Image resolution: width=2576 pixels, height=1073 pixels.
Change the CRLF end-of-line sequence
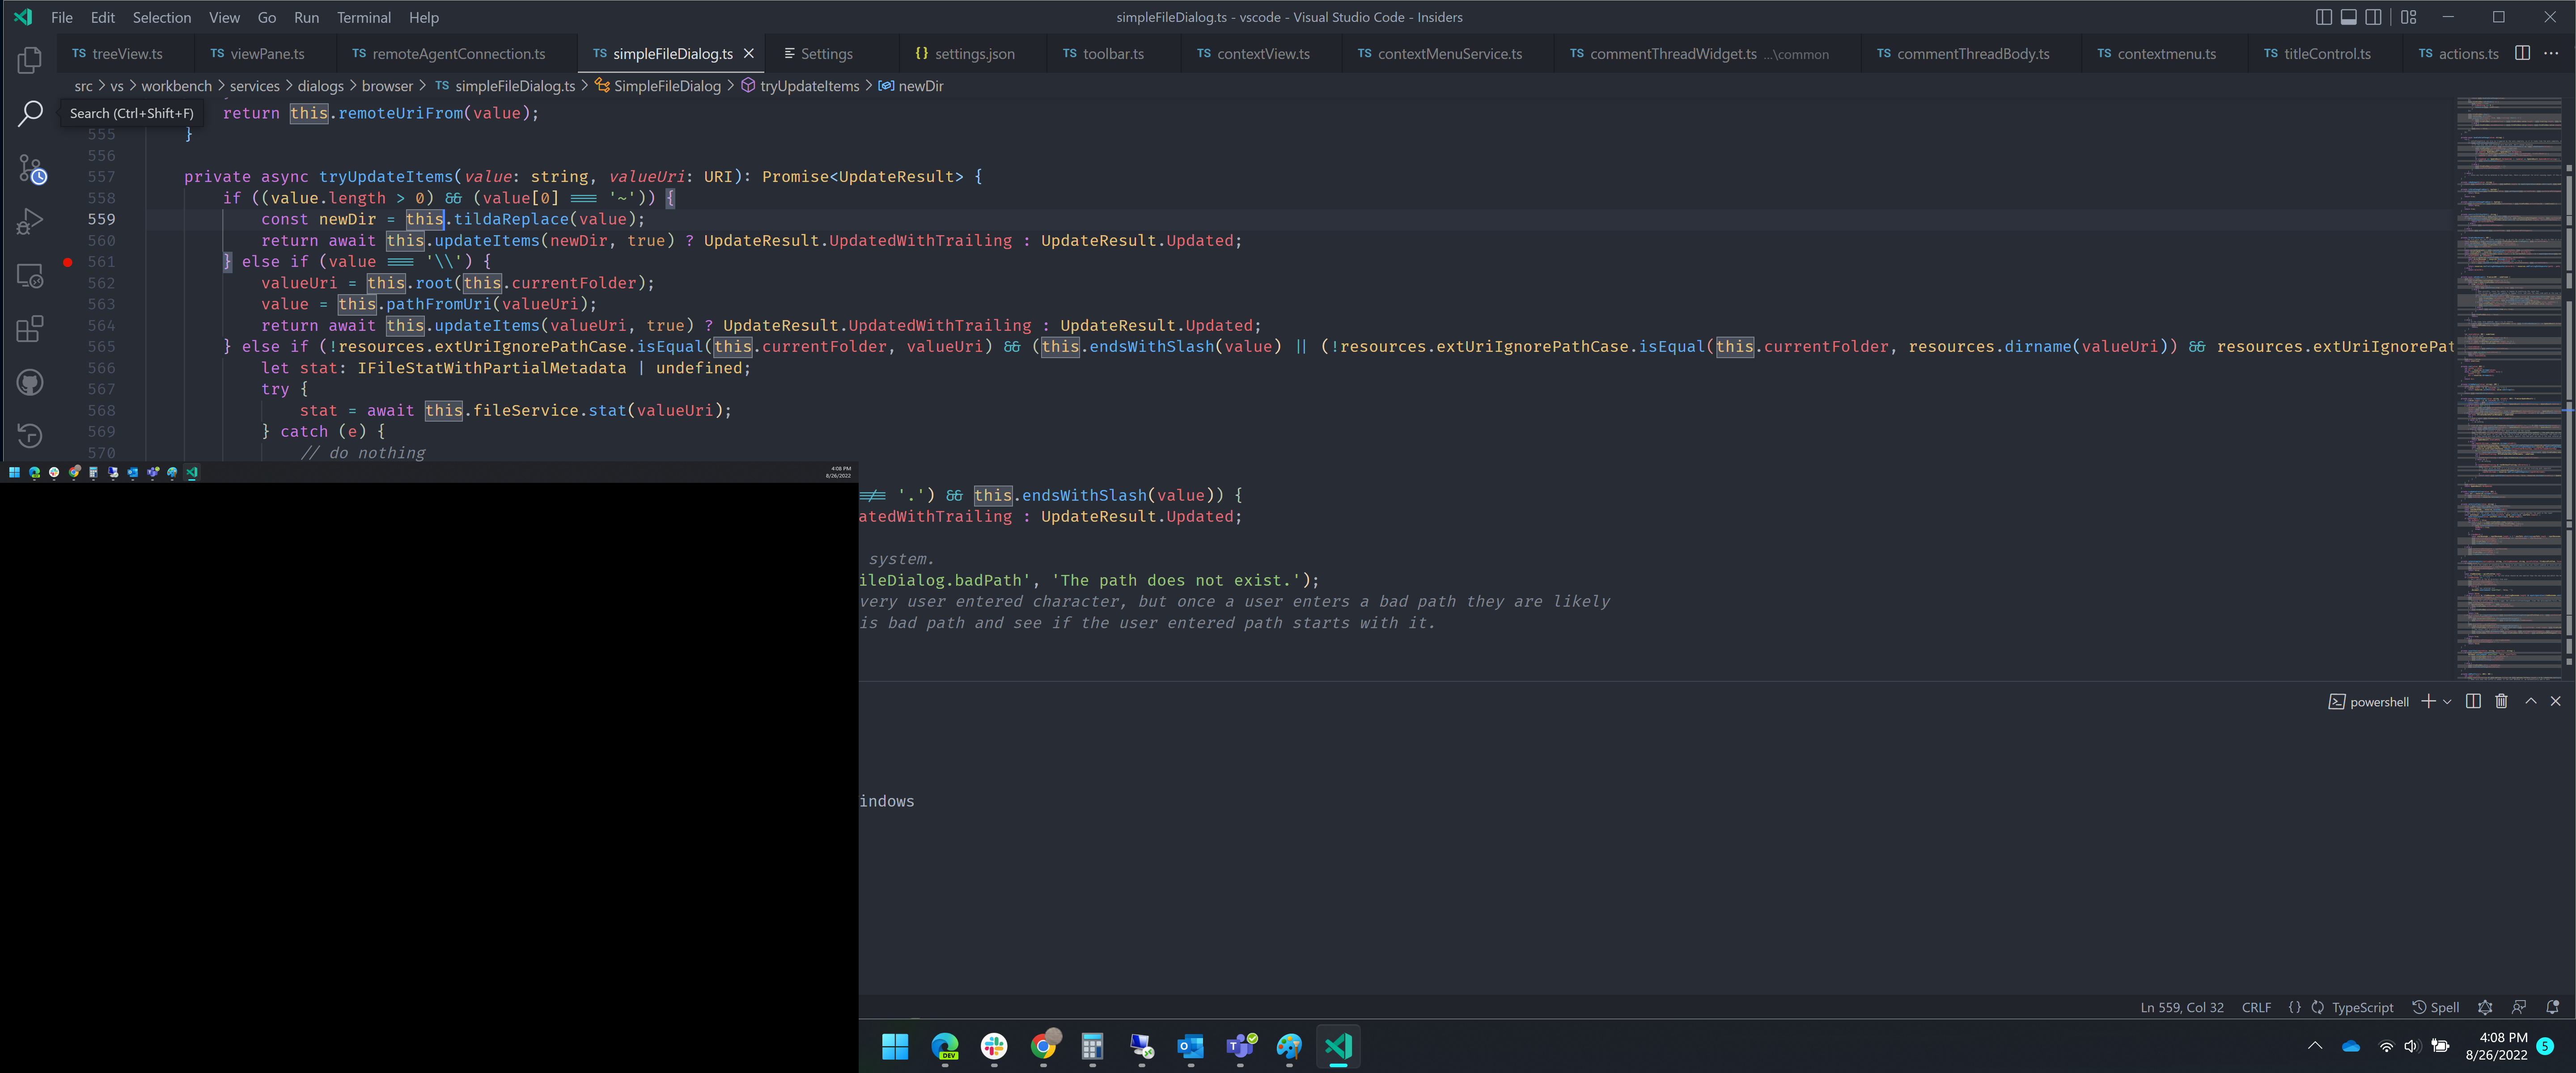pyautogui.click(x=2256, y=1007)
